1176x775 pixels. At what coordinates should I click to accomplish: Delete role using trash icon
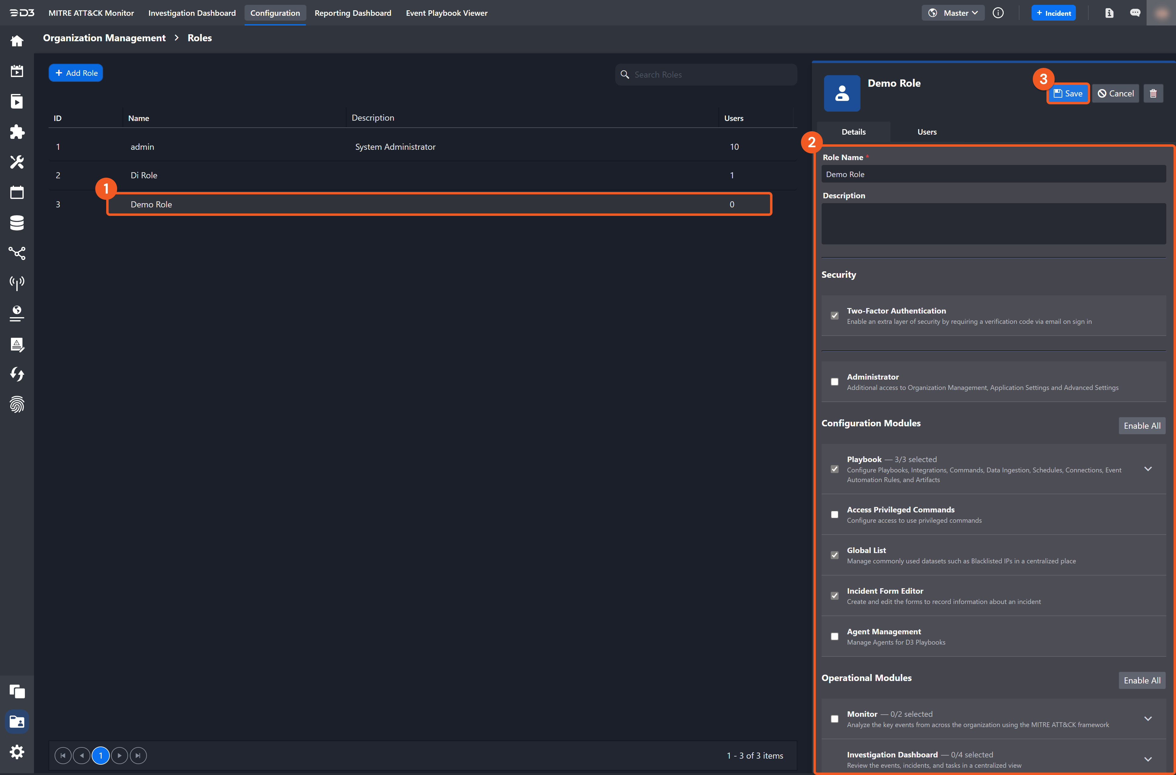(1153, 93)
